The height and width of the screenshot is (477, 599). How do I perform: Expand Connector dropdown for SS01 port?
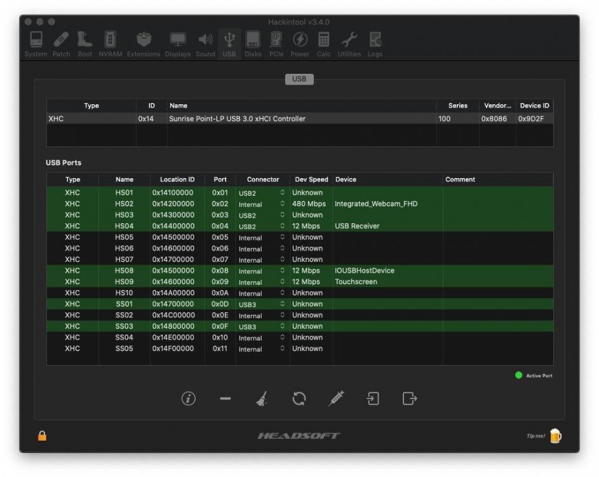click(282, 305)
